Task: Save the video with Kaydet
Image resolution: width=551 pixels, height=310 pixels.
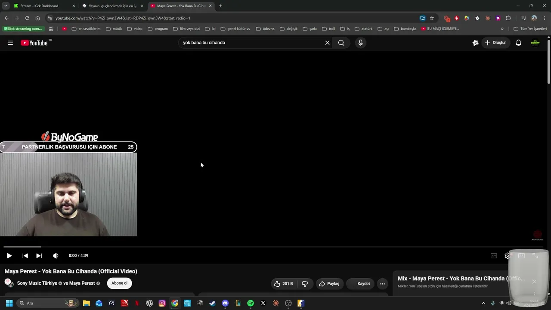Action: (360, 284)
